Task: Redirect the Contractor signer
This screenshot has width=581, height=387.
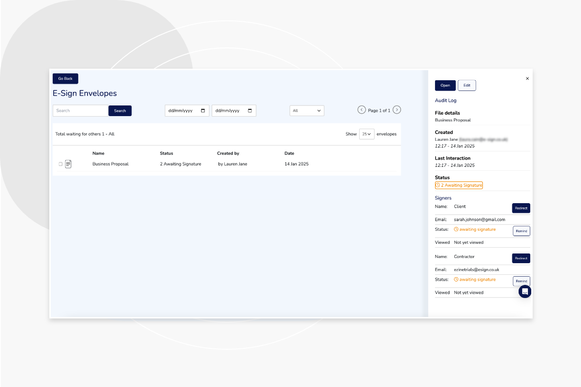Action: pyautogui.click(x=521, y=258)
